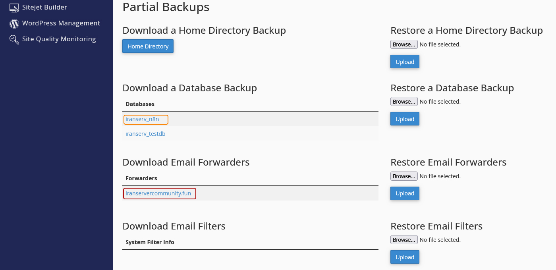This screenshot has height=270, width=556.
Task: Download the iranserv_testdb database backup
Action: click(145, 134)
